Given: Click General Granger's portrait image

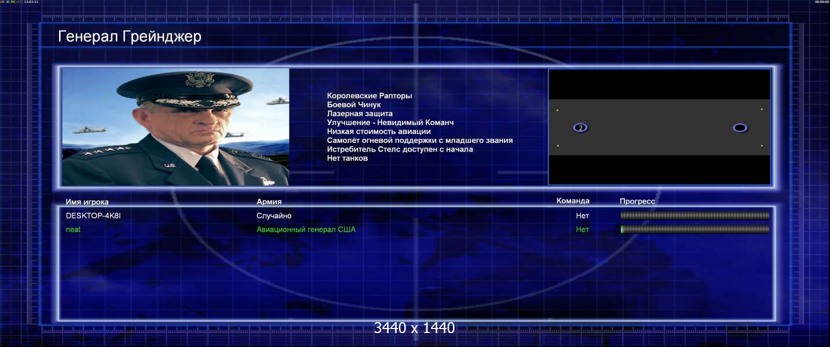Looking at the screenshot, I should 175,127.
